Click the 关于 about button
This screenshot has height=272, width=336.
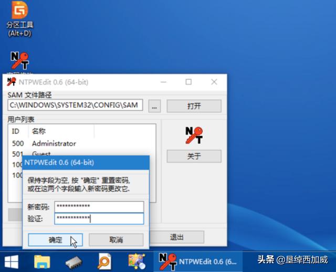[194, 156]
